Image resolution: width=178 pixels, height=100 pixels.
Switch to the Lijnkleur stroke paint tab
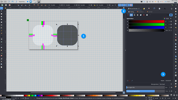tap(140, 12)
